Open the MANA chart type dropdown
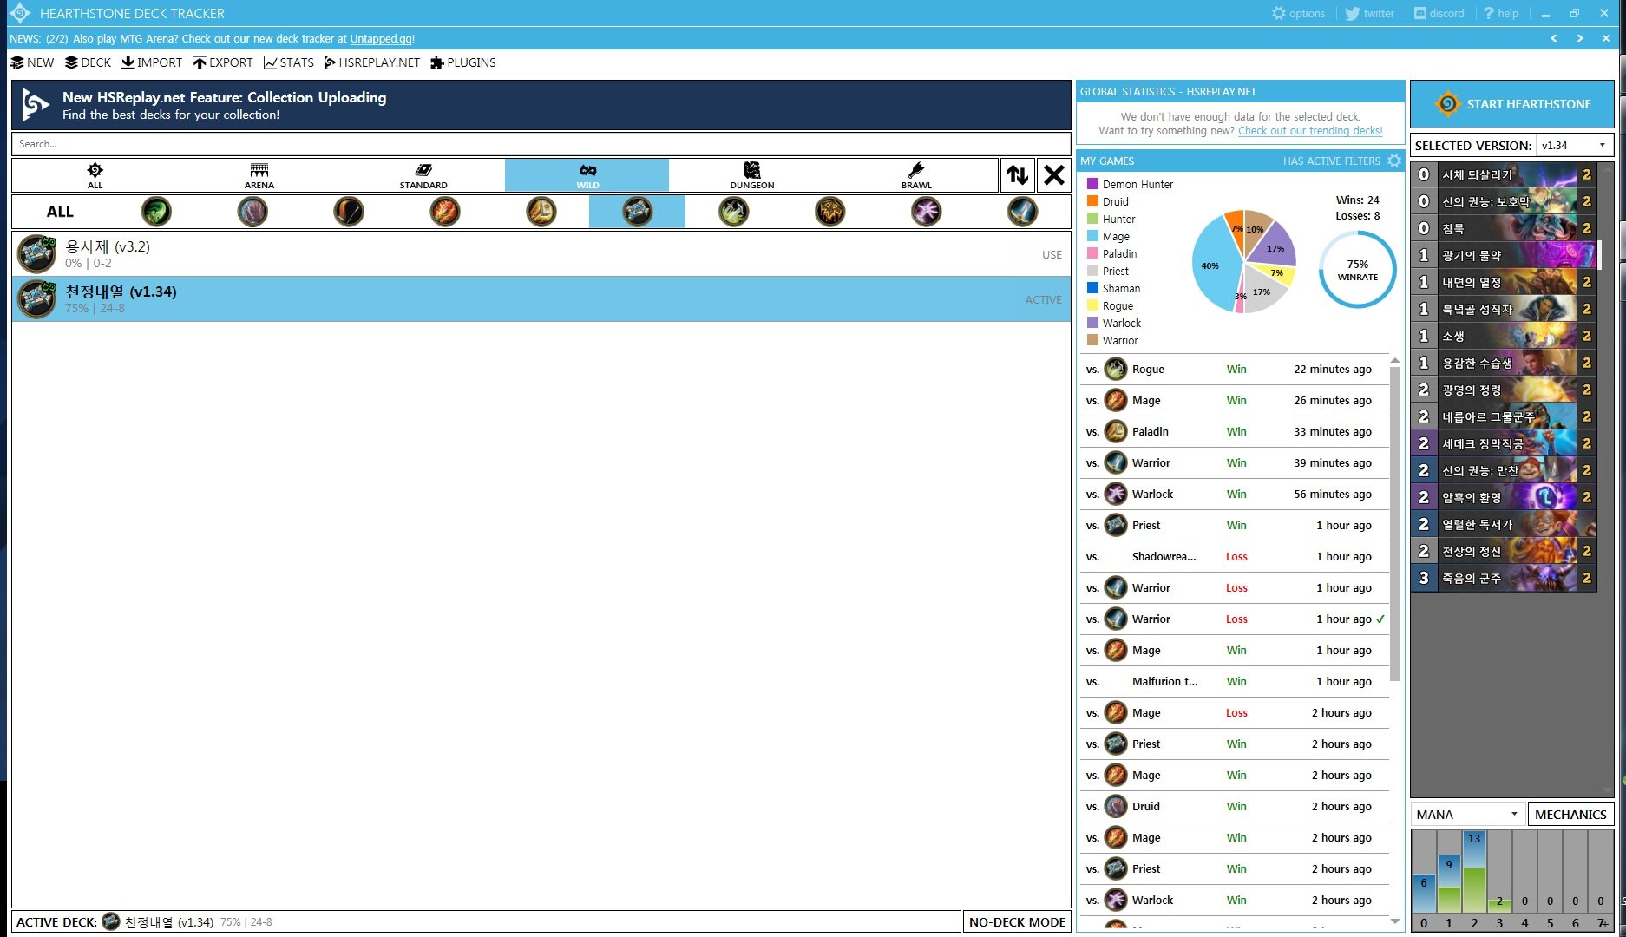 tap(1466, 815)
